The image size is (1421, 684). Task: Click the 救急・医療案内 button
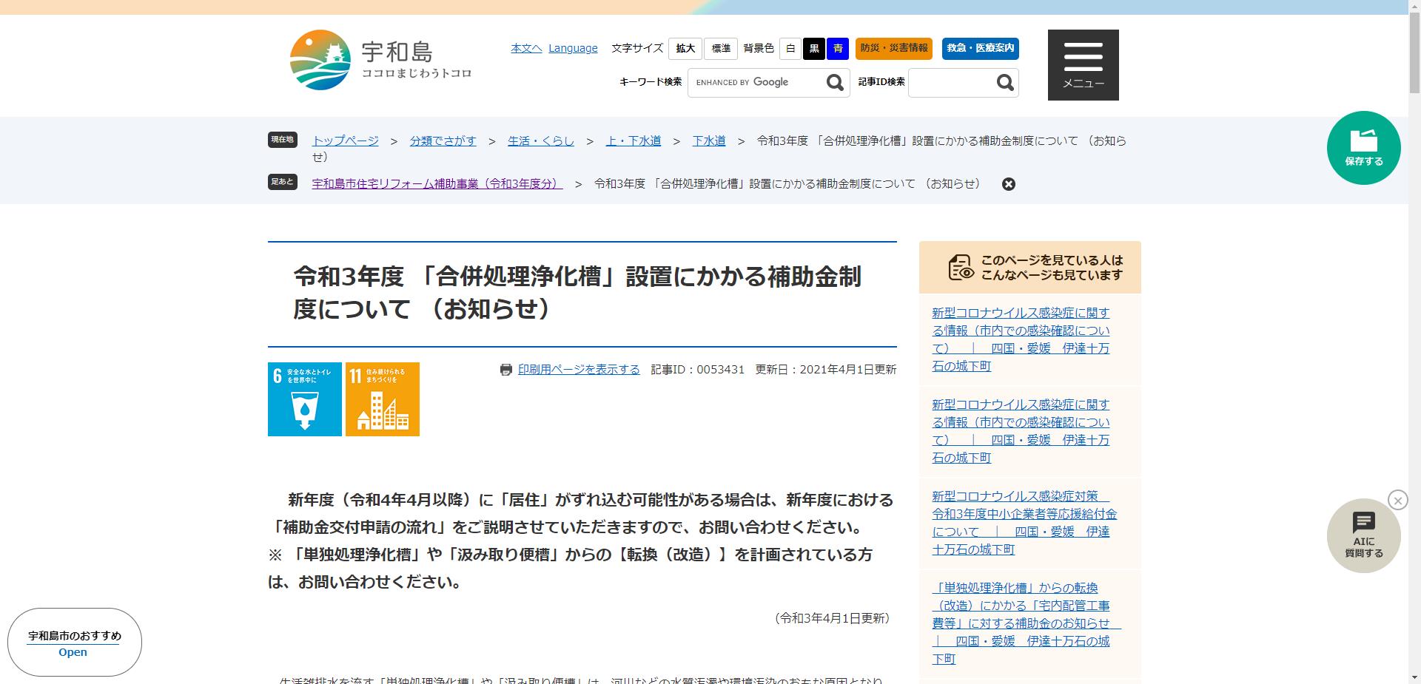click(979, 49)
